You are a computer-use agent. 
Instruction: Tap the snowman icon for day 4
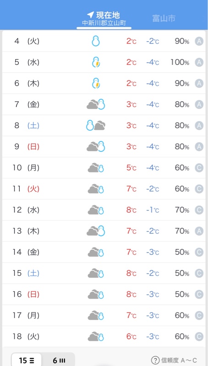(x=96, y=41)
